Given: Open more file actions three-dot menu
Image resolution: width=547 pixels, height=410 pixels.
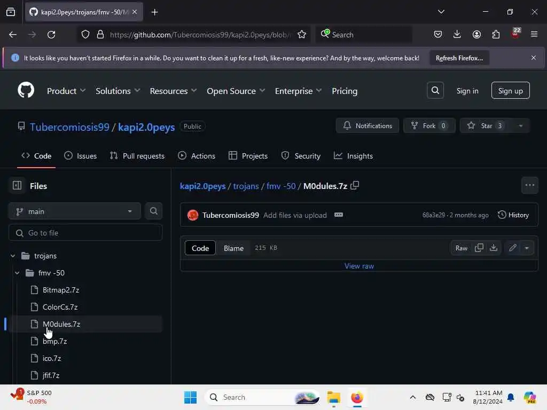Looking at the screenshot, I should pyautogui.click(x=529, y=185).
